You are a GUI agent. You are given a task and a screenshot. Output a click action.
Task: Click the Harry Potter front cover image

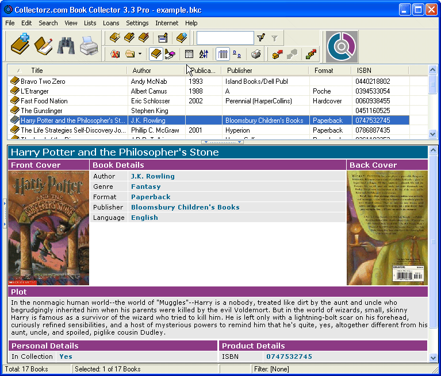49,228
